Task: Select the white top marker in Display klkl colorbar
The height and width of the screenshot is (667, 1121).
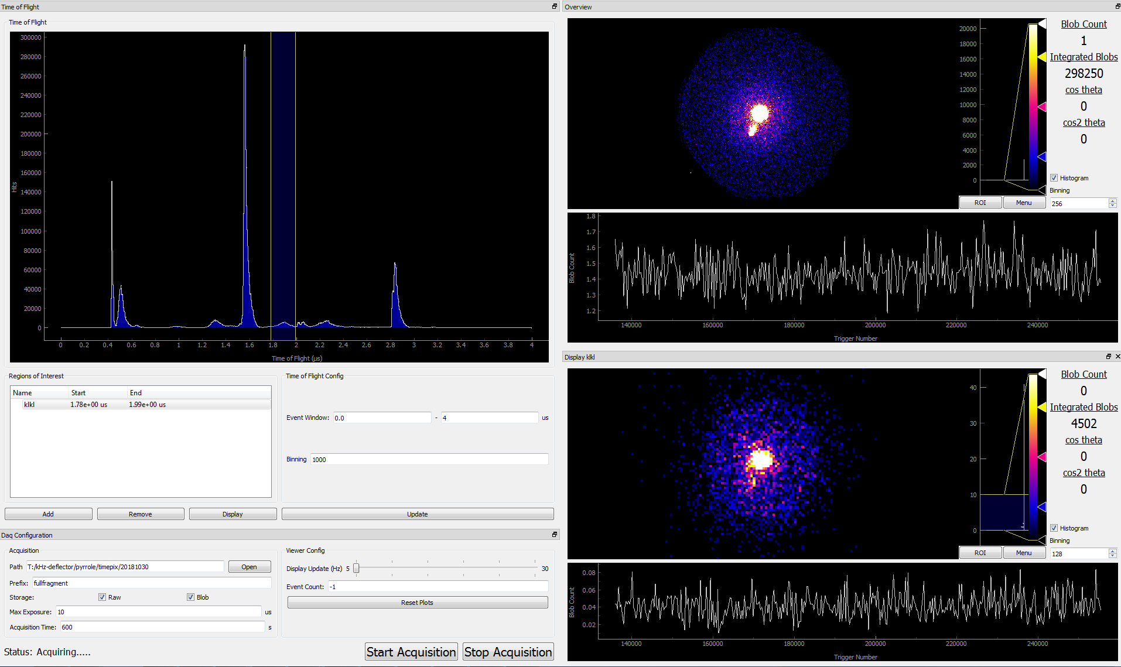Action: point(1042,374)
